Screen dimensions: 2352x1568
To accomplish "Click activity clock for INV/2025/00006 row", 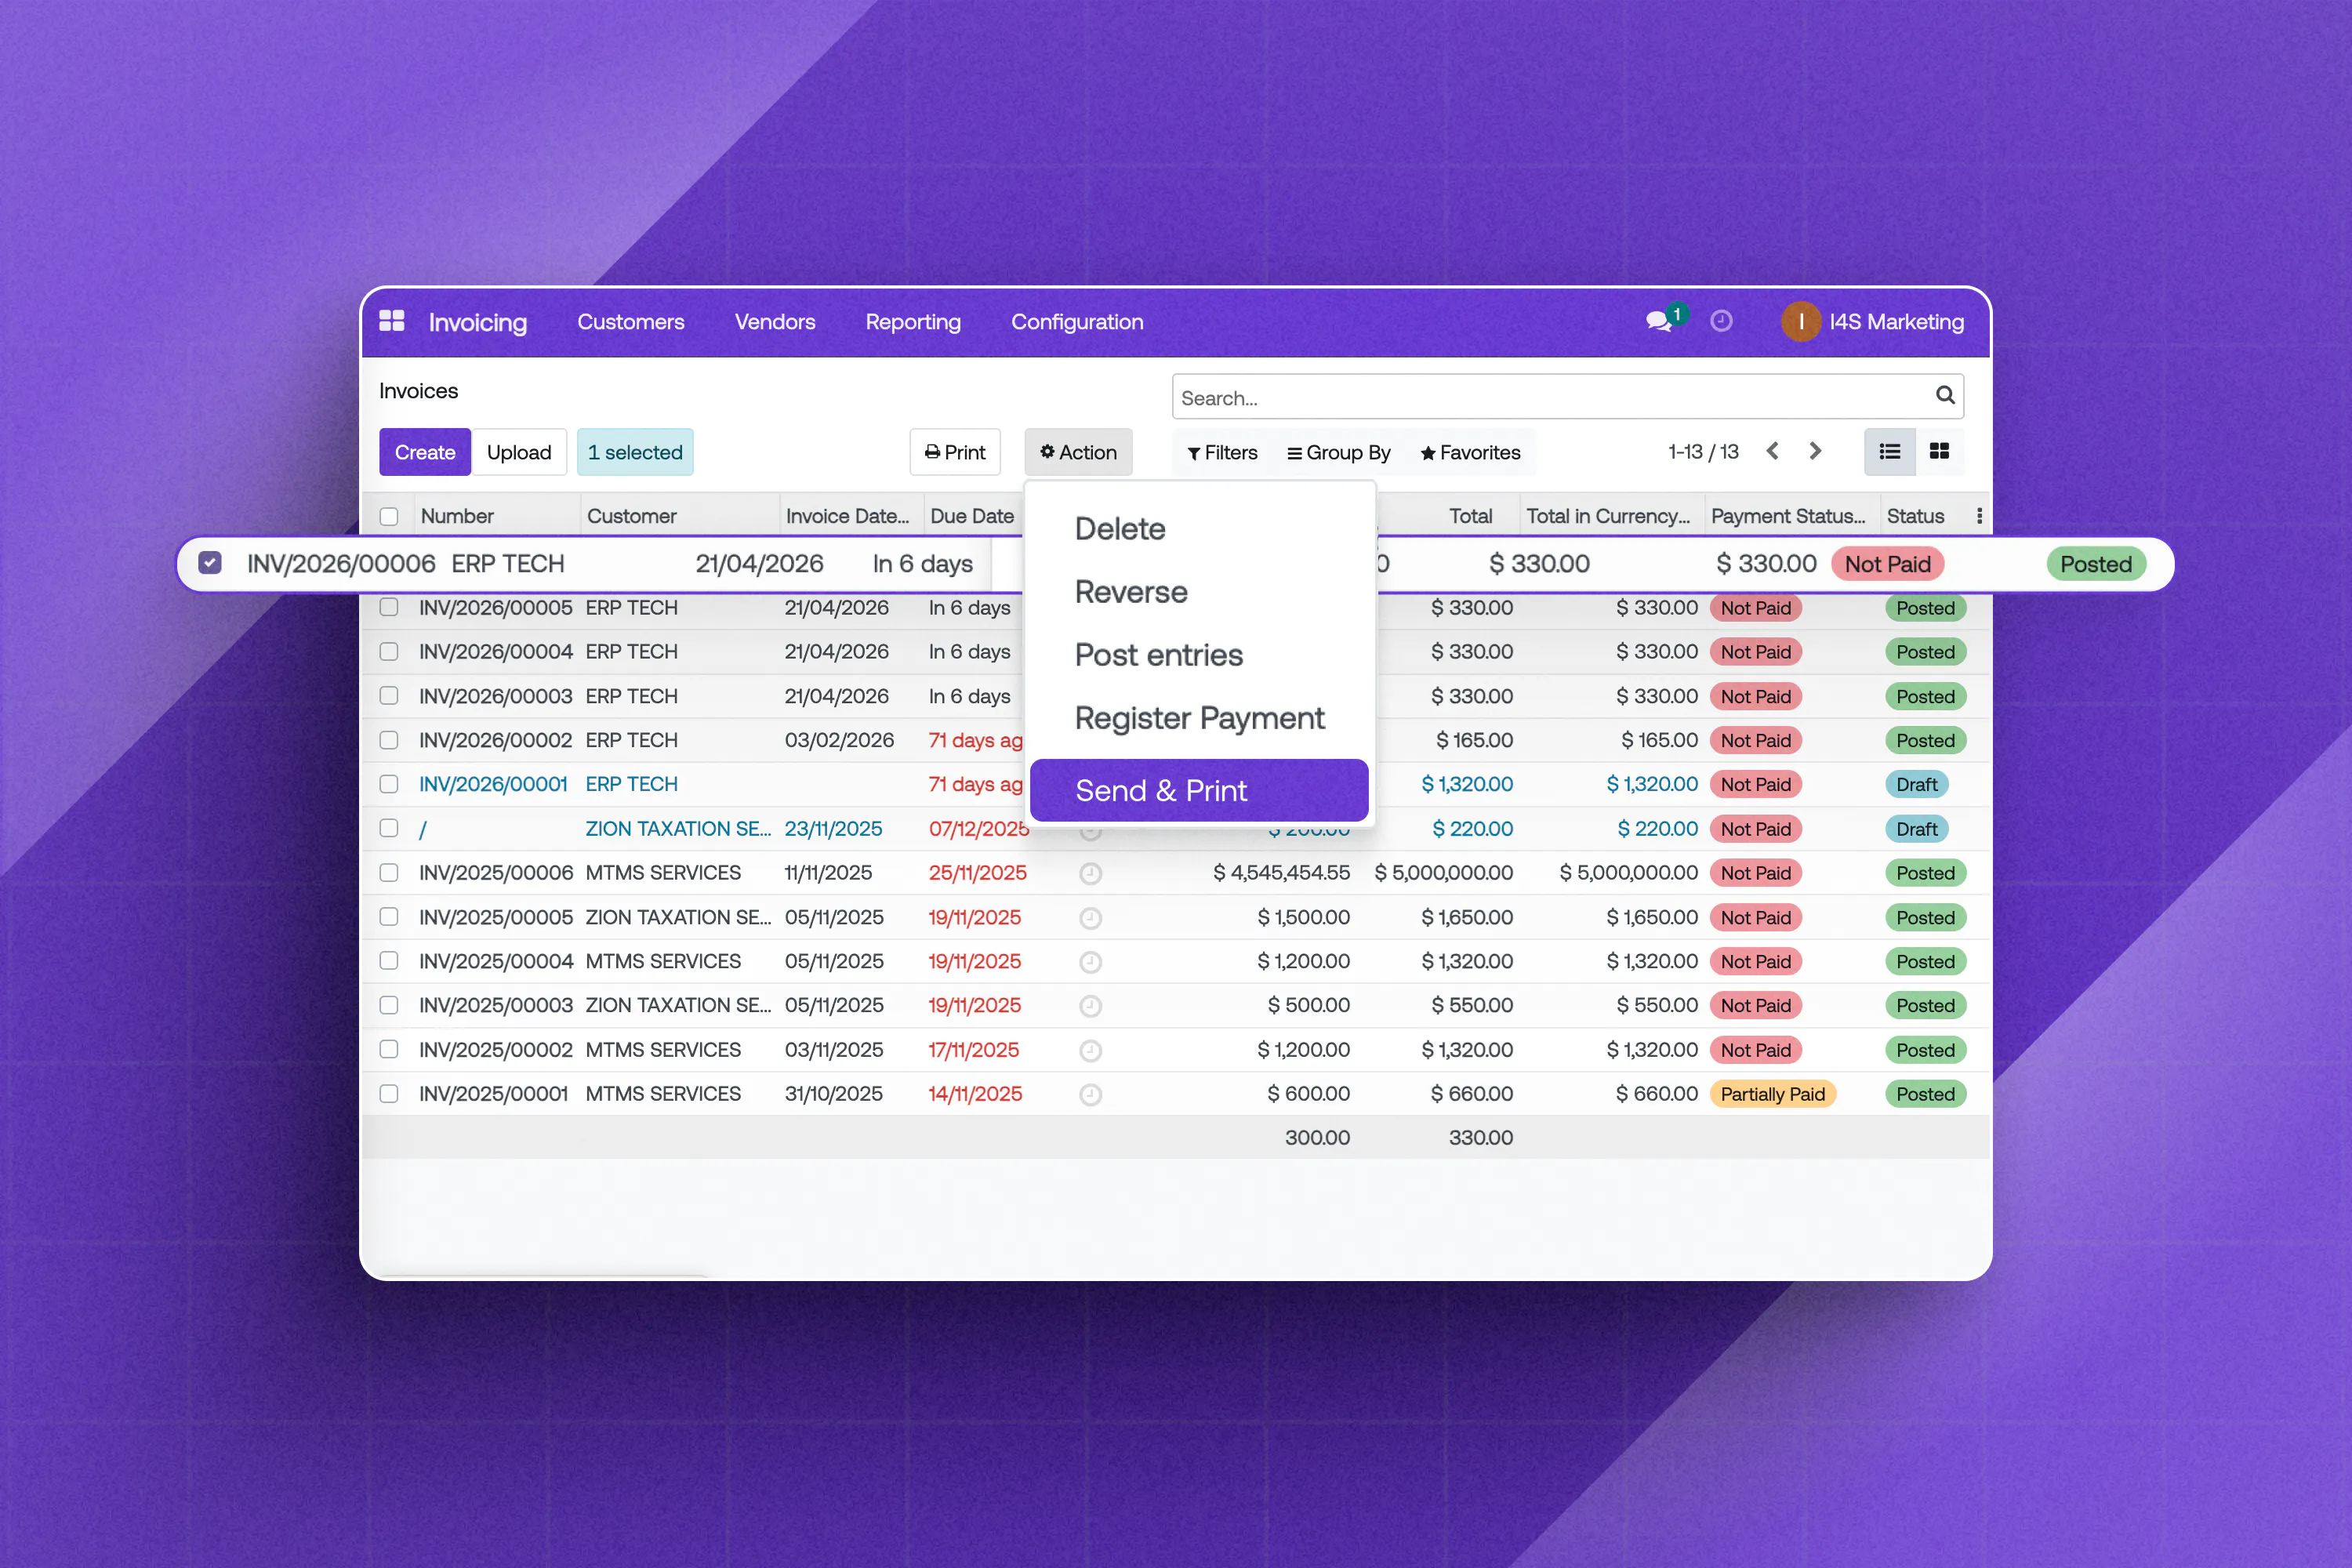I will (x=1090, y=874).
